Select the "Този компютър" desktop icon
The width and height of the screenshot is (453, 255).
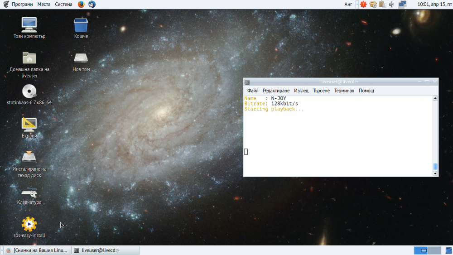29,28
